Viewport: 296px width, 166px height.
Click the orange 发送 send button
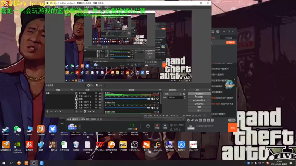pos(232,128)
